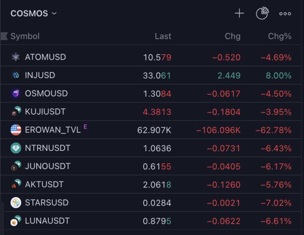Click the INJUSD coin logo icon
The image size is (304, 235).
(x=16, y=75)
